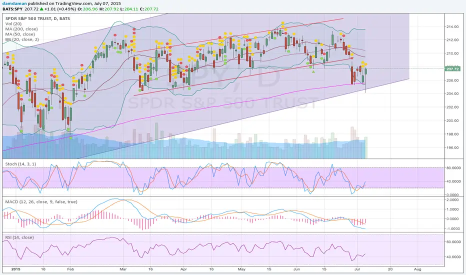Select the BB (20, close, 2) indicator legend
Viewport: 466px width, 275px height.
[22, 39]
